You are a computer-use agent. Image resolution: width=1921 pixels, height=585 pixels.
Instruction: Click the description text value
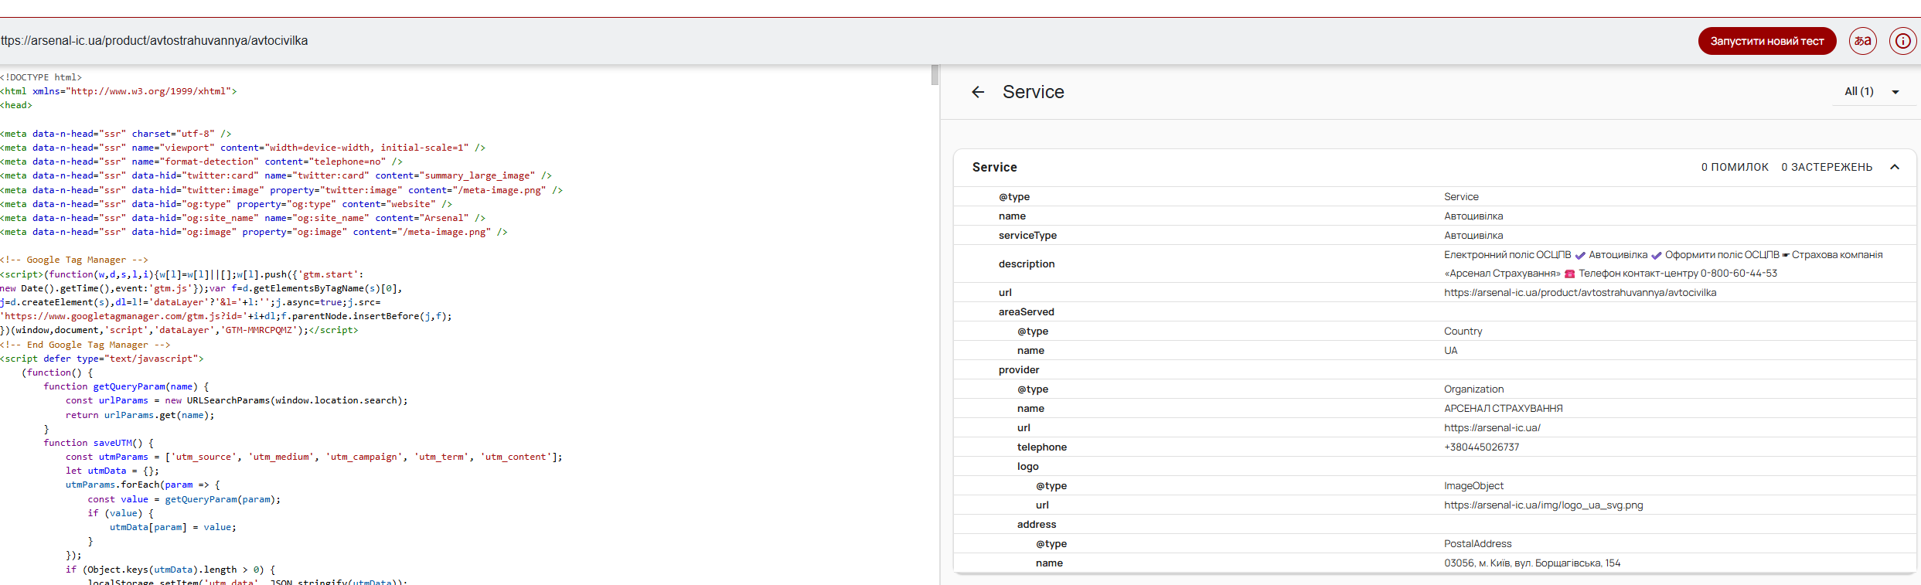point(1664,264)
